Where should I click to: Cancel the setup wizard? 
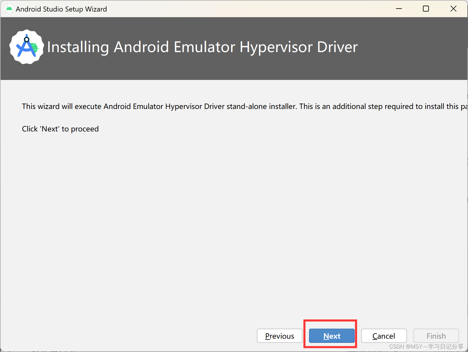[x=384, y=336]
